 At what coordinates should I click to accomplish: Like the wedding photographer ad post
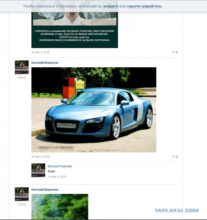[x=175, y=52]
